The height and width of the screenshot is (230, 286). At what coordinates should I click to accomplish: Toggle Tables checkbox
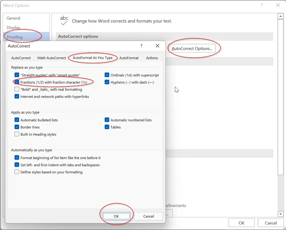(107, 127)
